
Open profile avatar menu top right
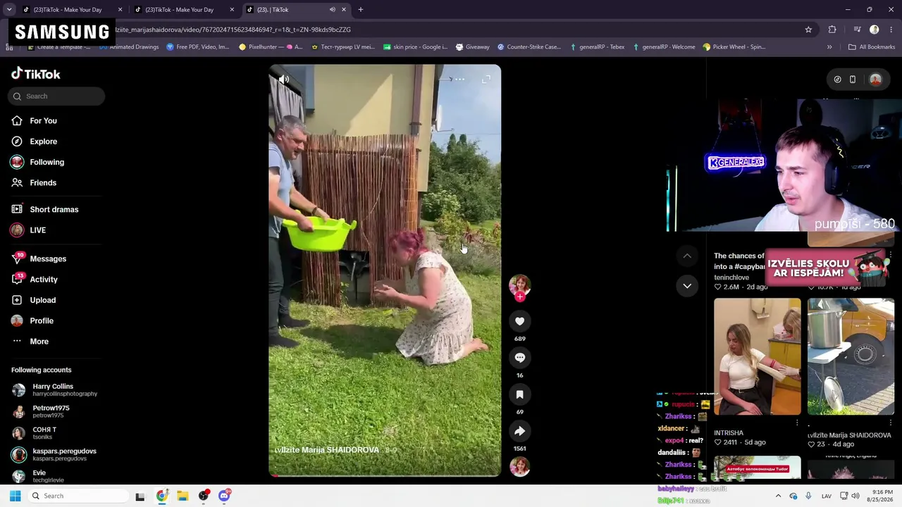876,80
